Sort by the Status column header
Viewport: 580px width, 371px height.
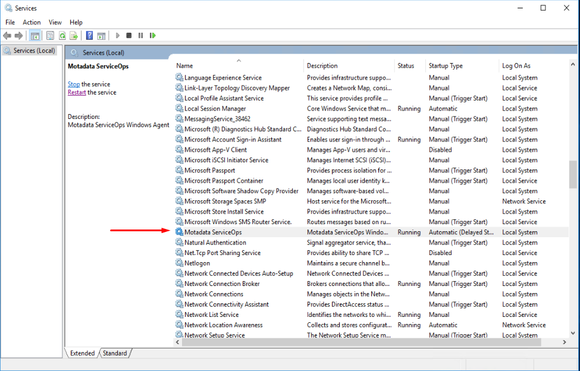pyautogui.click(x=410, y=65)
